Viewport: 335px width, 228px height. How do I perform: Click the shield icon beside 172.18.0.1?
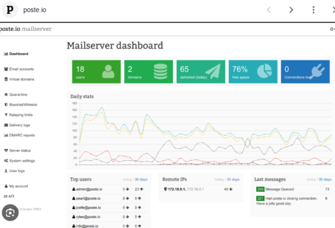[x=165, y=189]
